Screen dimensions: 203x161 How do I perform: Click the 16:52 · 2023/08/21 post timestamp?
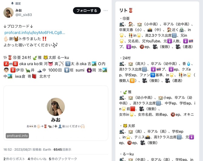18,149
